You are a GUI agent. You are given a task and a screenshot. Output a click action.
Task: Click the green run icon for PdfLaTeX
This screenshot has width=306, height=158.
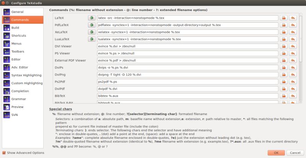[92, 25]
